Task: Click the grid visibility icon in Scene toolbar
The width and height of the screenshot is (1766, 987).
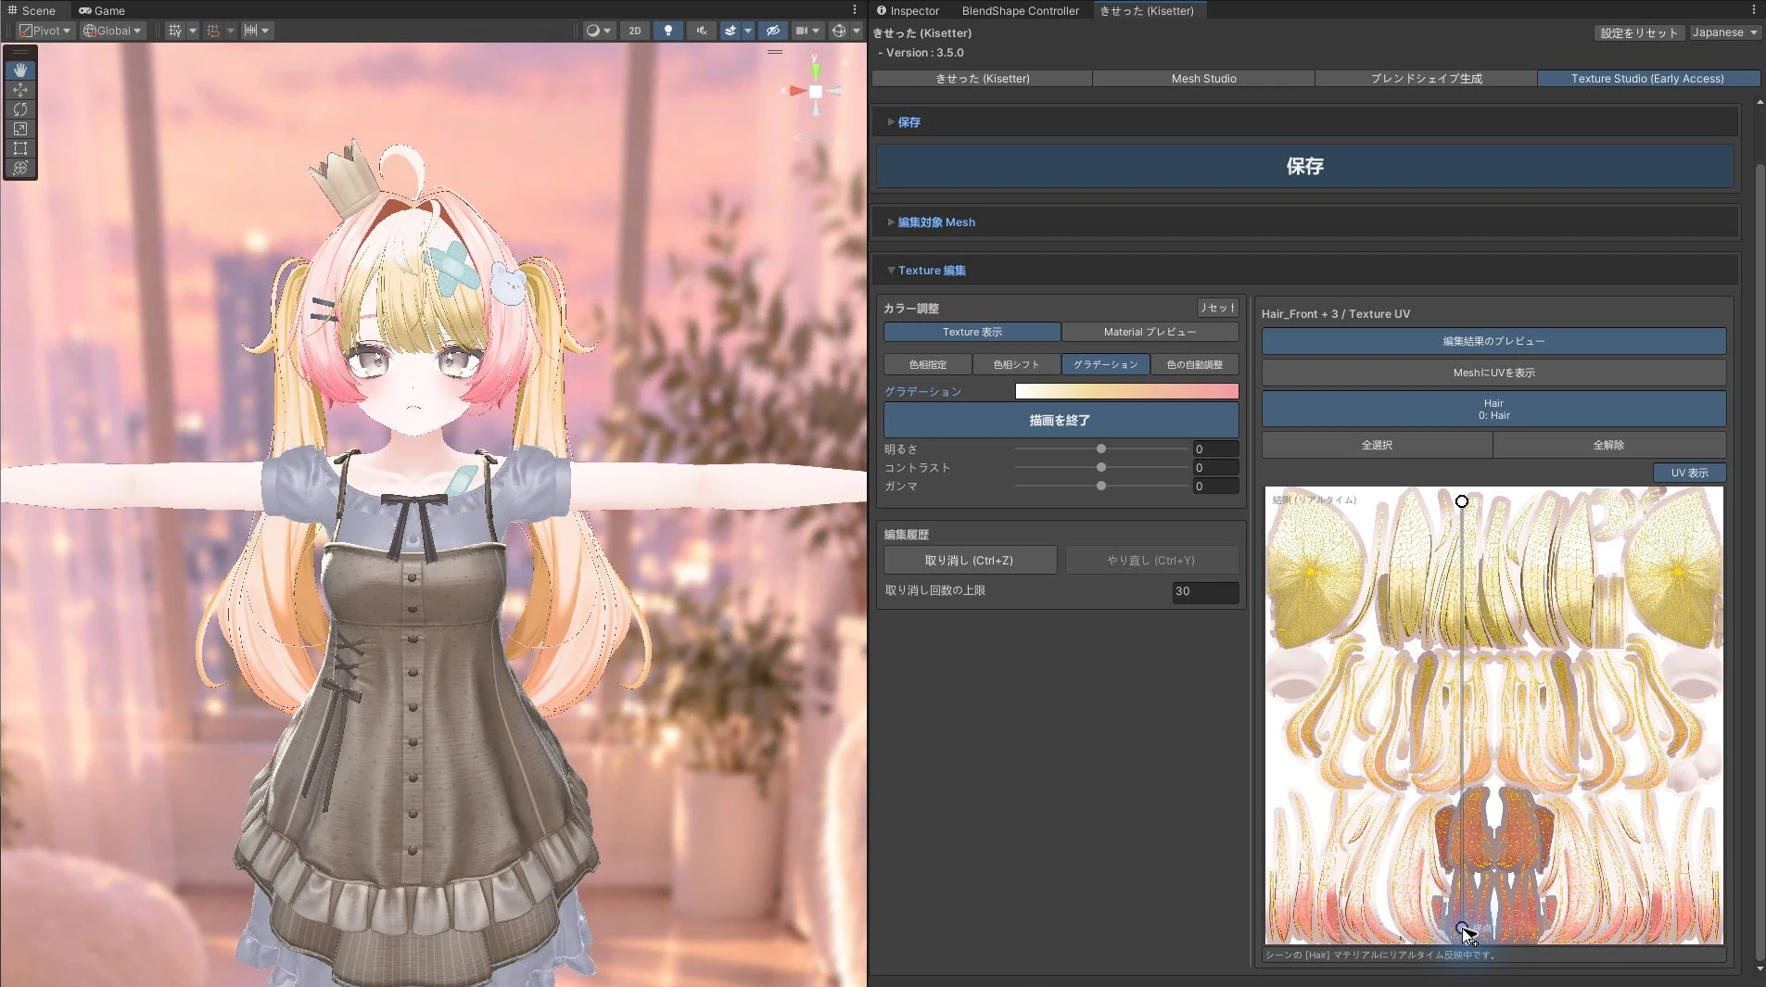Action: point(175,31)
